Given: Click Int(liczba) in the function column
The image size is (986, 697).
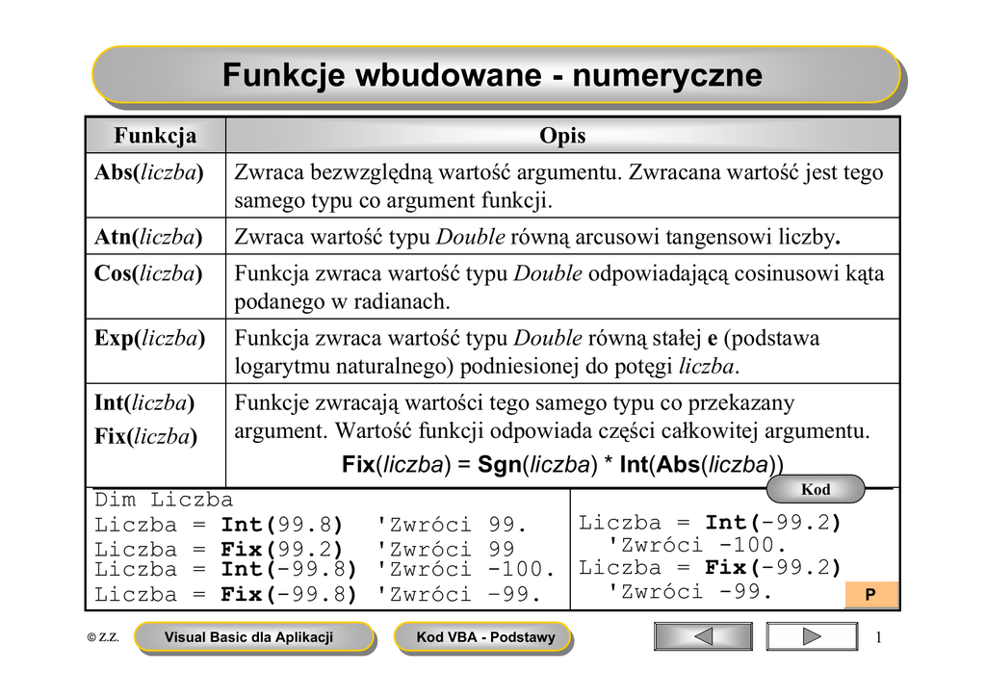Looking at the screenshot, I should pyautogui.click(x=144, y=402).
